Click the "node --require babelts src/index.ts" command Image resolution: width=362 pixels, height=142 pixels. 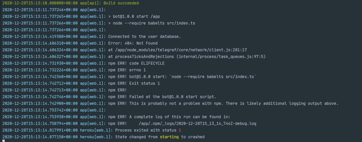pyautogui.click(x=154, y=23)
